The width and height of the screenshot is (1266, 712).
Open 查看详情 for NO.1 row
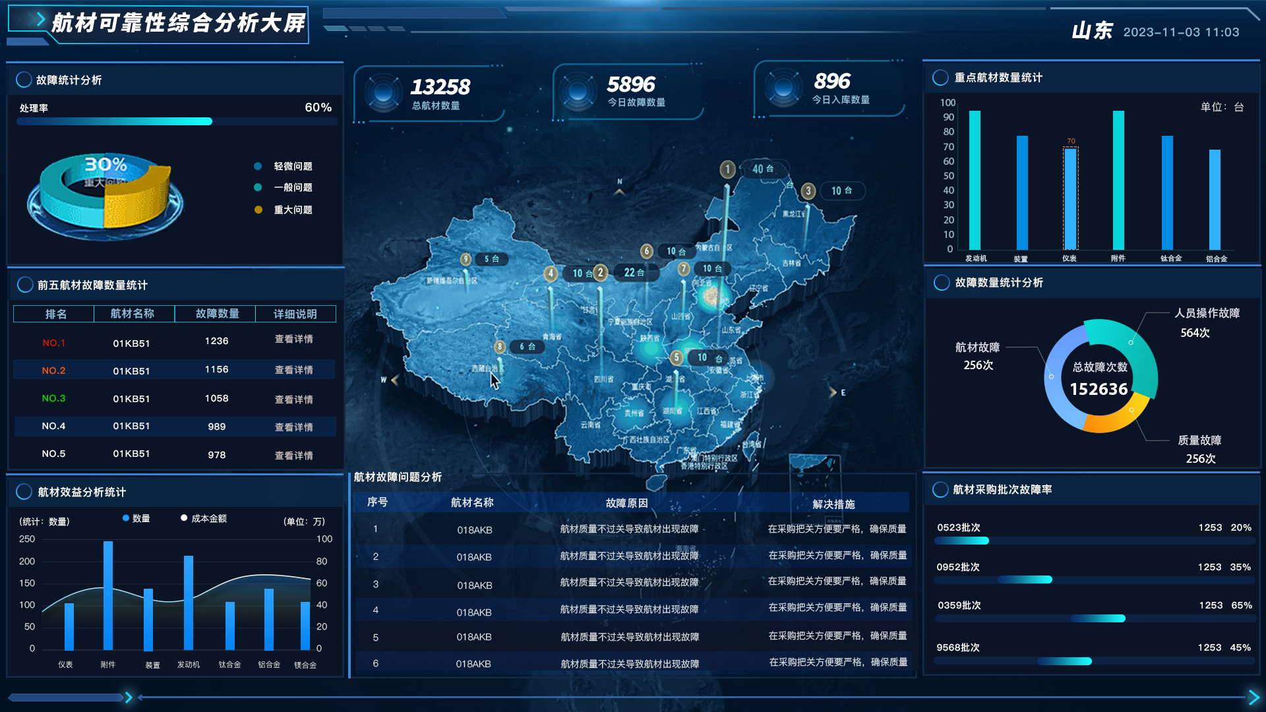click(x=293, y=339)
